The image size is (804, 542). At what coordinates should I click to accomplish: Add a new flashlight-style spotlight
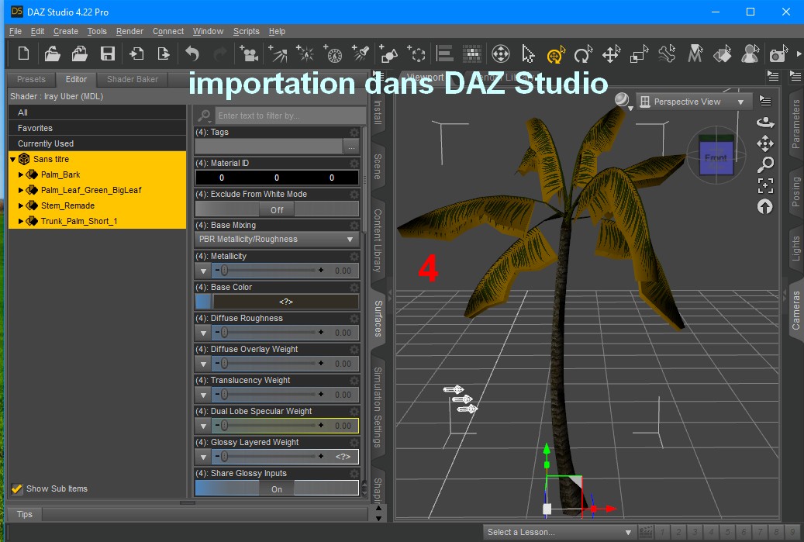361,54
